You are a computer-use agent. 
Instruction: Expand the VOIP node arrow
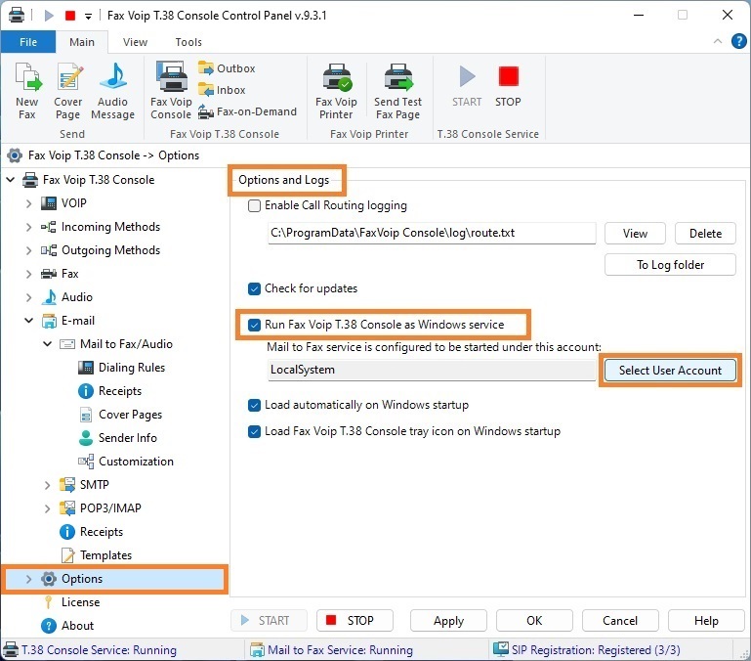(x=28, y=203)
